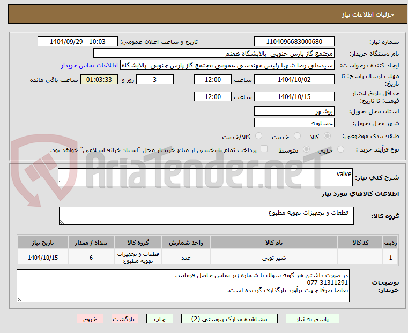This screenshot has width=408, height=333.
Task: Click the table date cell 1404/10/15
Action: click(43, 258)
